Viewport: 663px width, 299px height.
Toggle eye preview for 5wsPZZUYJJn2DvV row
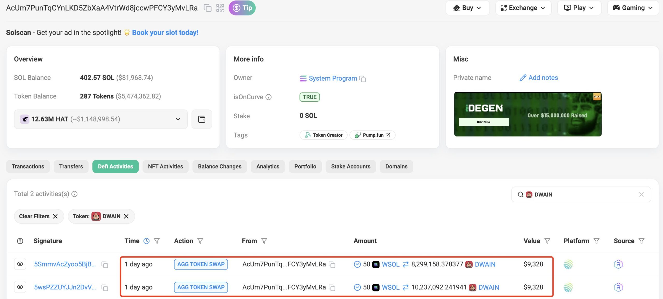pos(20,287)
